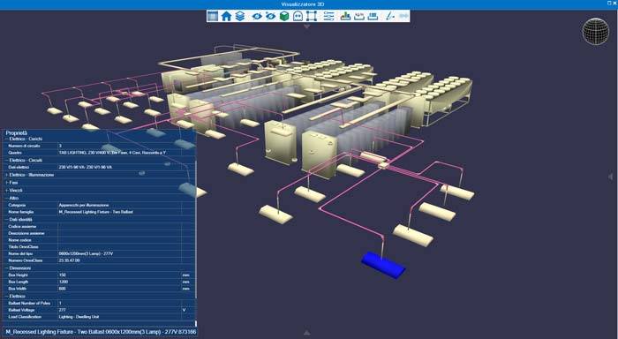The height and width of the screenshot is (339, 618).
Task: Collapse the Elettrico - Circuiti group
Action: [7, 161]
